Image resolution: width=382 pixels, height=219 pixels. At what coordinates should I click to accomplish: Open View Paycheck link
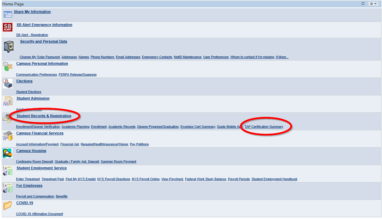click(x=172, y=179)
